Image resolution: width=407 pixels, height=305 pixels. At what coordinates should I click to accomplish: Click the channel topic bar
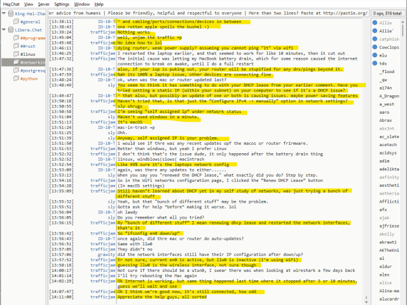tap(208, 13)
